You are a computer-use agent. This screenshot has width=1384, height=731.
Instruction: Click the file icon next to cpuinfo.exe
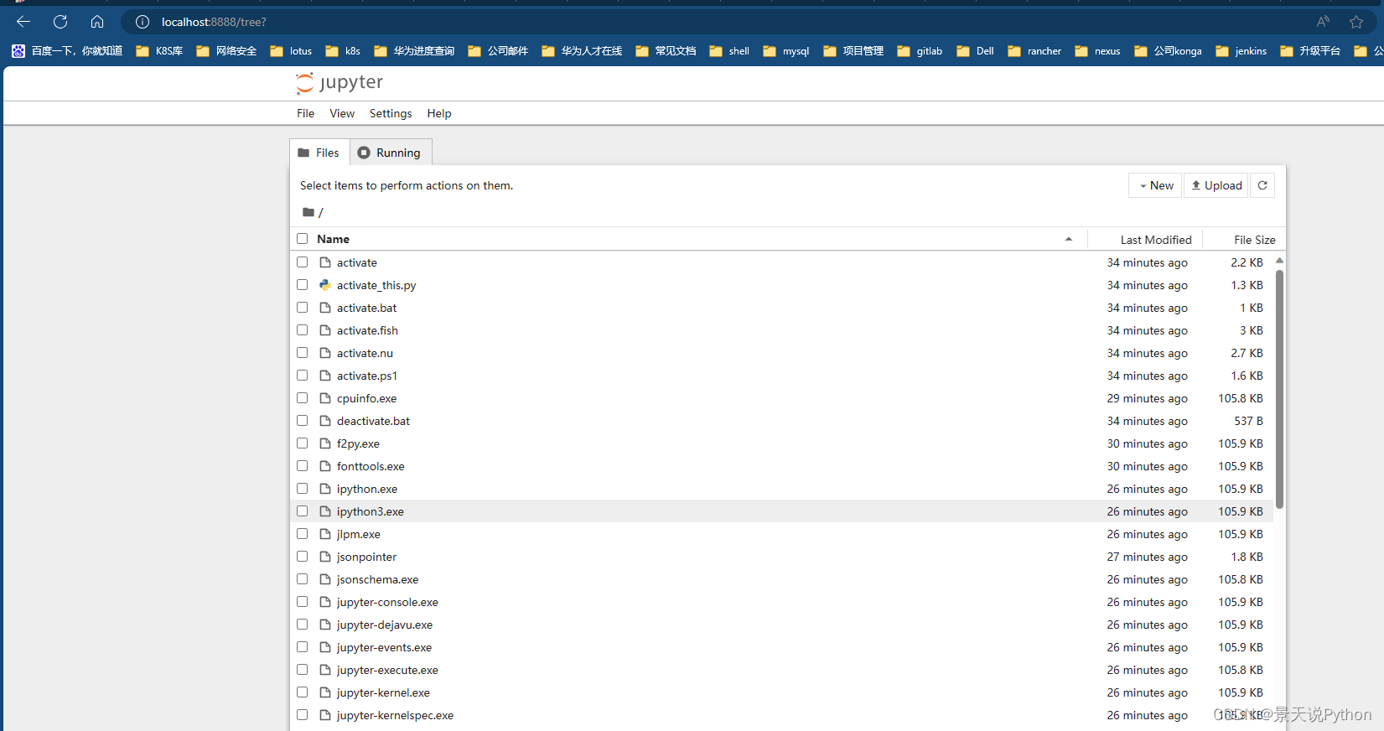[325, 398]
